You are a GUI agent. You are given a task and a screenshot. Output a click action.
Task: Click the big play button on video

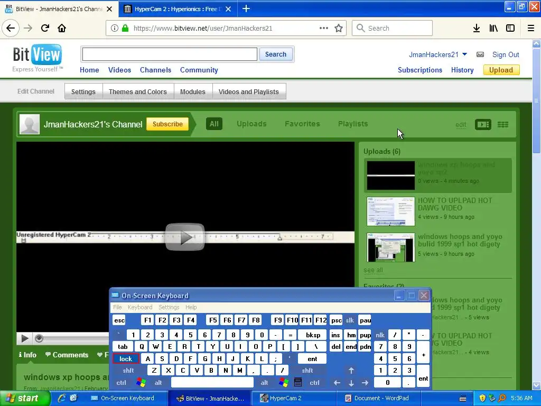[x=185, y=237]
